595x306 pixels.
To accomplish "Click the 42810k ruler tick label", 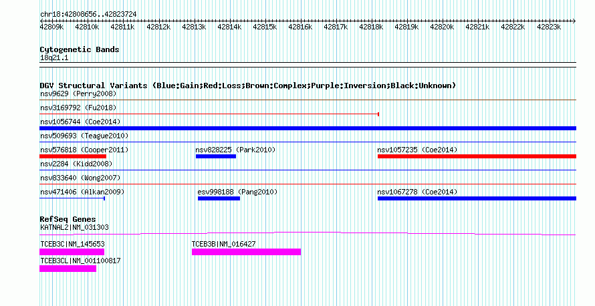I will coord(87,27).
